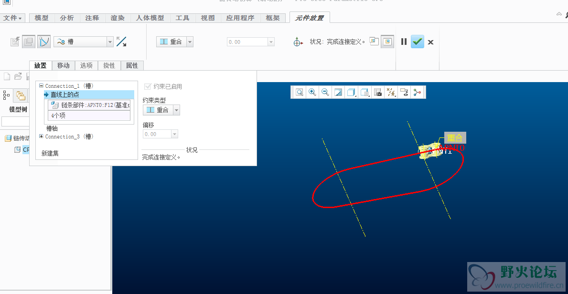Open the saved orientations icon

(365, 92)
